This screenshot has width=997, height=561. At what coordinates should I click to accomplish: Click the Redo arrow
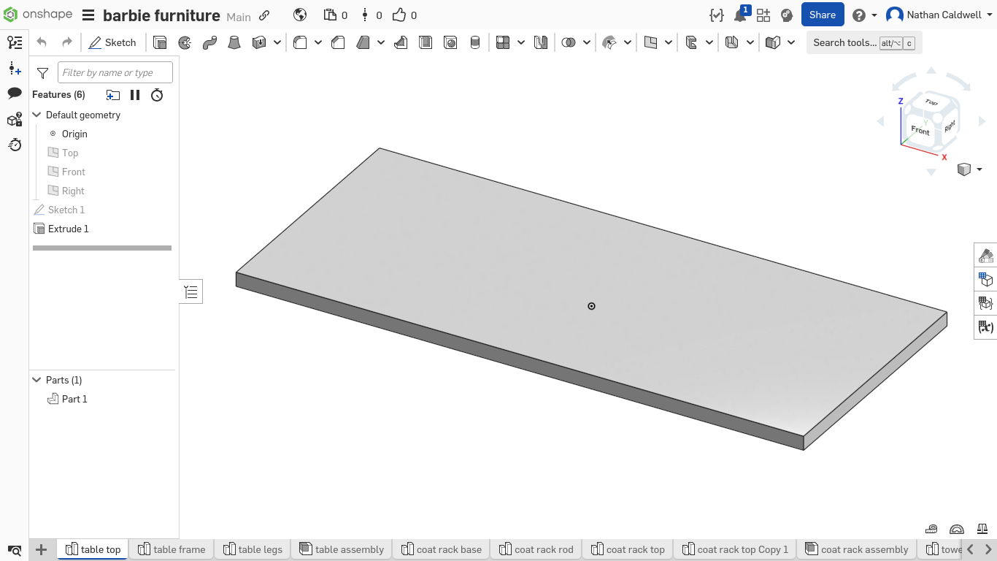[66, 42]
